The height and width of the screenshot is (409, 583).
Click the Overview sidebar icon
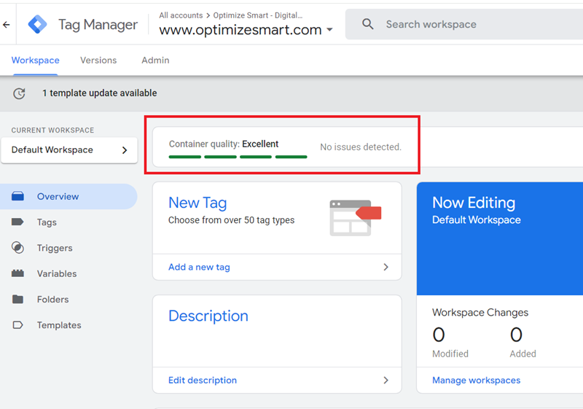coord(17,196)
